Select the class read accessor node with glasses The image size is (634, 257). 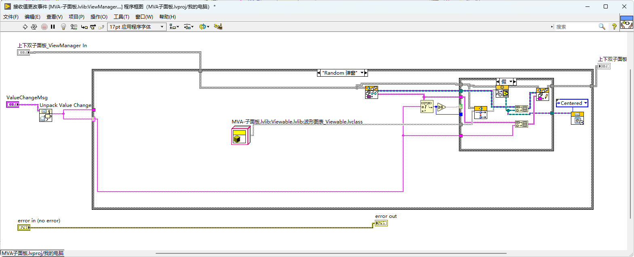(x=371, y=92)
